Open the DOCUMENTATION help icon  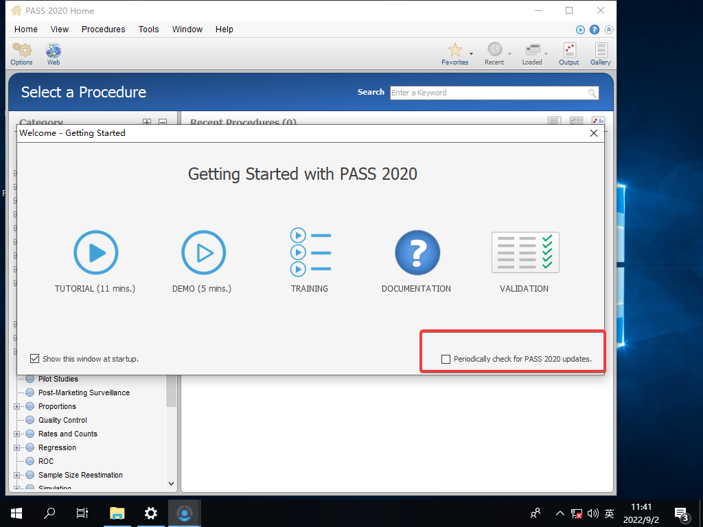[417, 253]
